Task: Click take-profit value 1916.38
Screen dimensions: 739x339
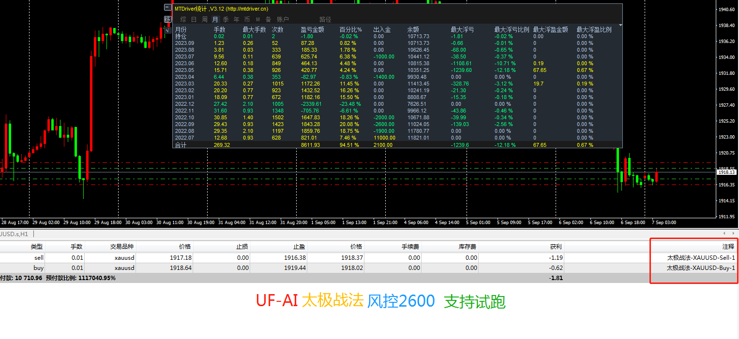Action: point(295,258)
